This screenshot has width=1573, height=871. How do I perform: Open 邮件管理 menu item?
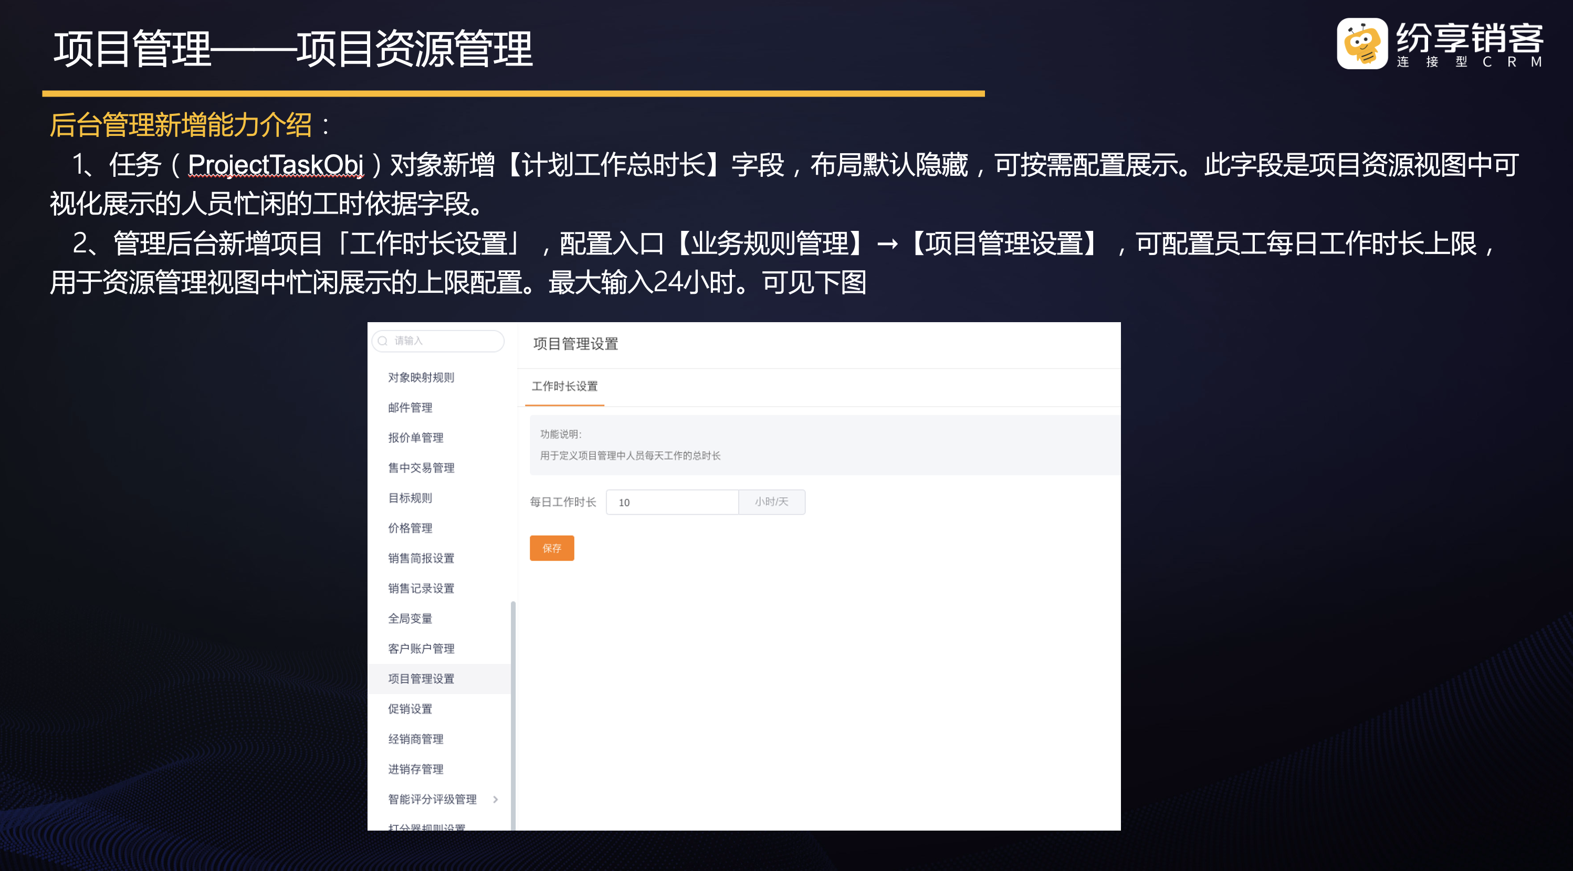[410, 408]
